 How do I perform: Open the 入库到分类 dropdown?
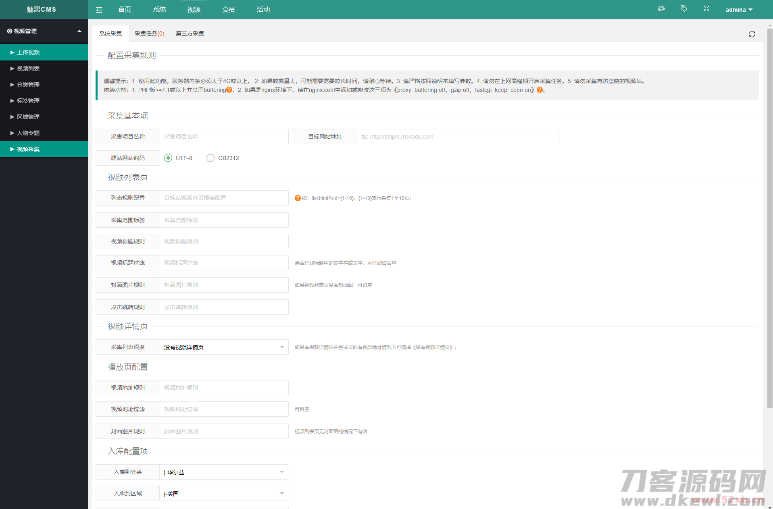click(224, 472)
